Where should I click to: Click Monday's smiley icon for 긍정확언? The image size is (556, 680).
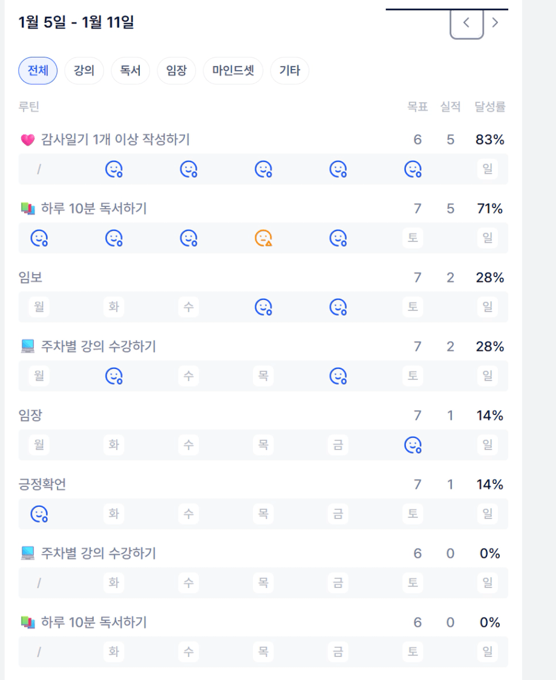(39, 514)
